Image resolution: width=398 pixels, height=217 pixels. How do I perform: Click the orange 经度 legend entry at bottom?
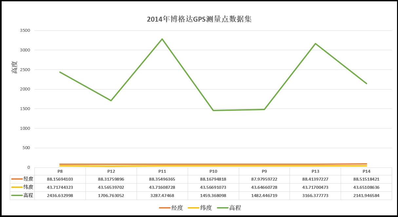(x=171, y=208)
